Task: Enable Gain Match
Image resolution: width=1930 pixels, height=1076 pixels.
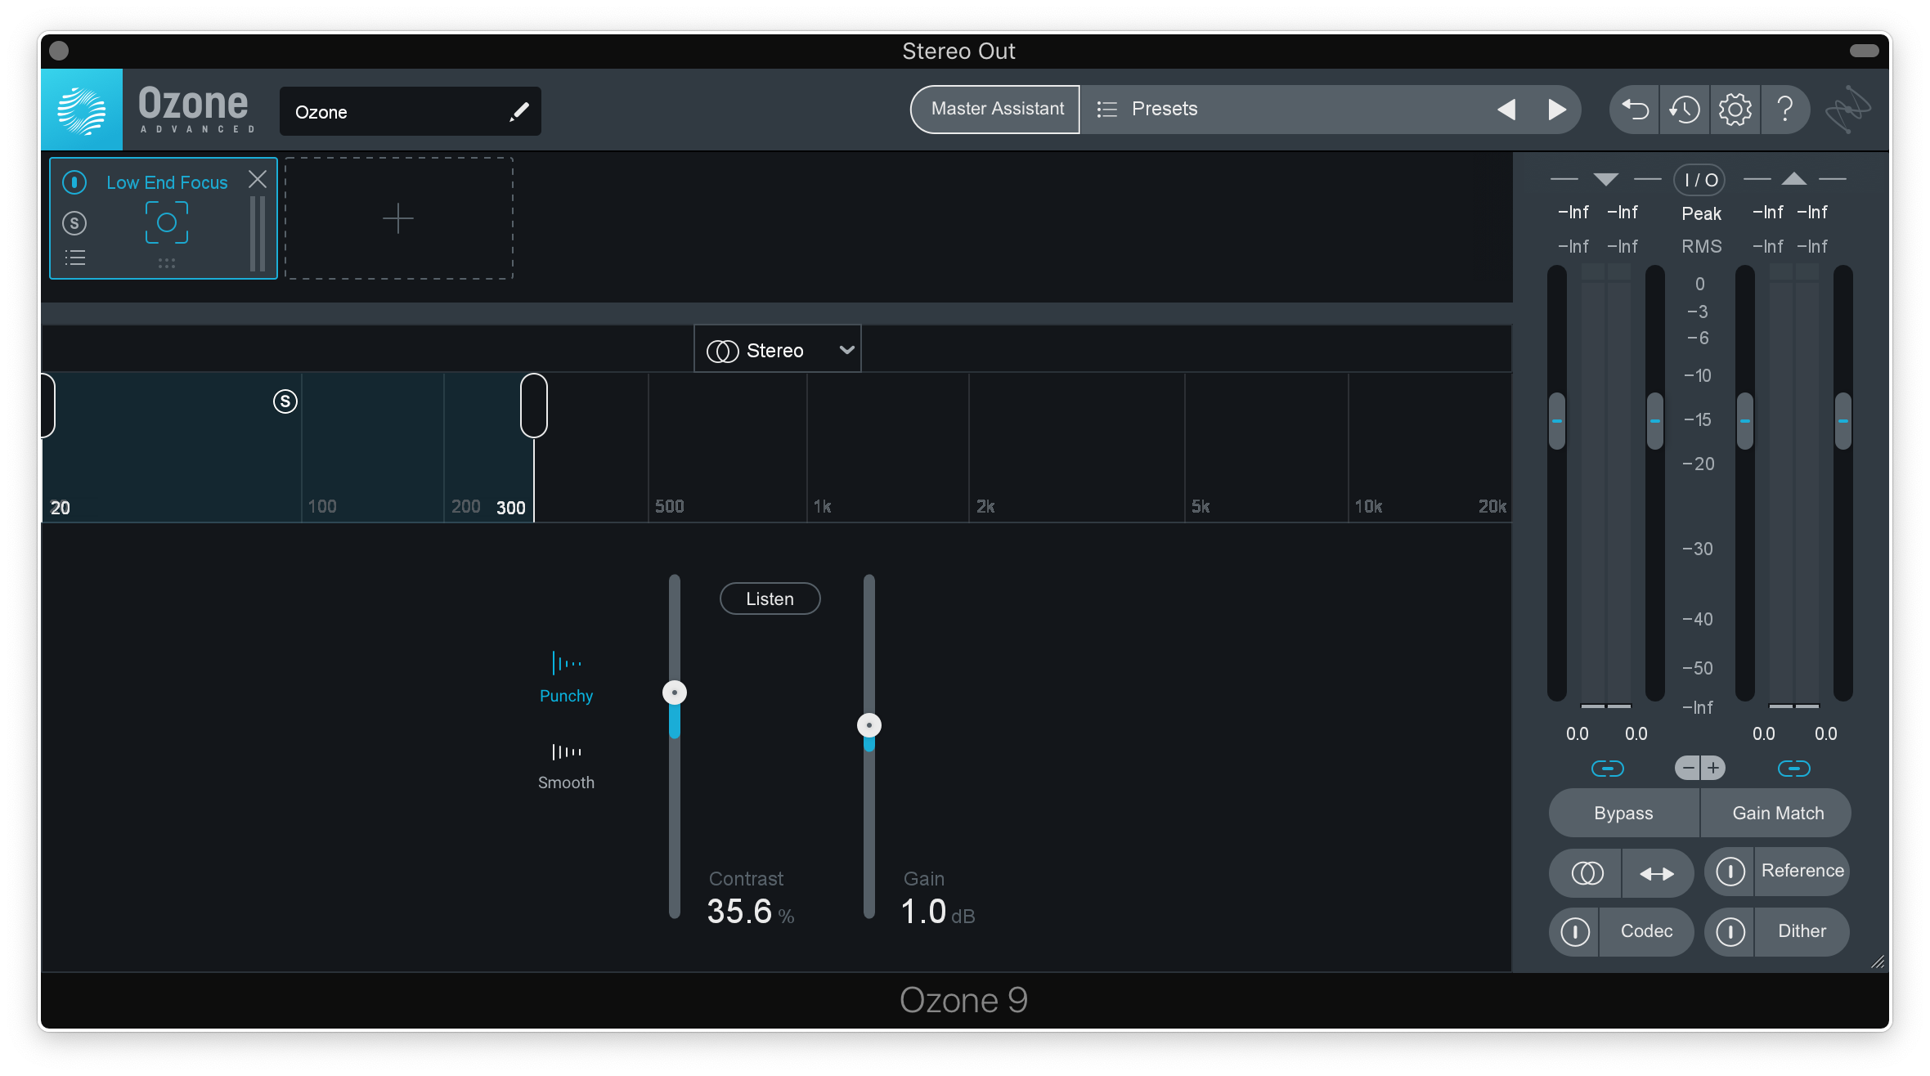Action: (1777, 813)
